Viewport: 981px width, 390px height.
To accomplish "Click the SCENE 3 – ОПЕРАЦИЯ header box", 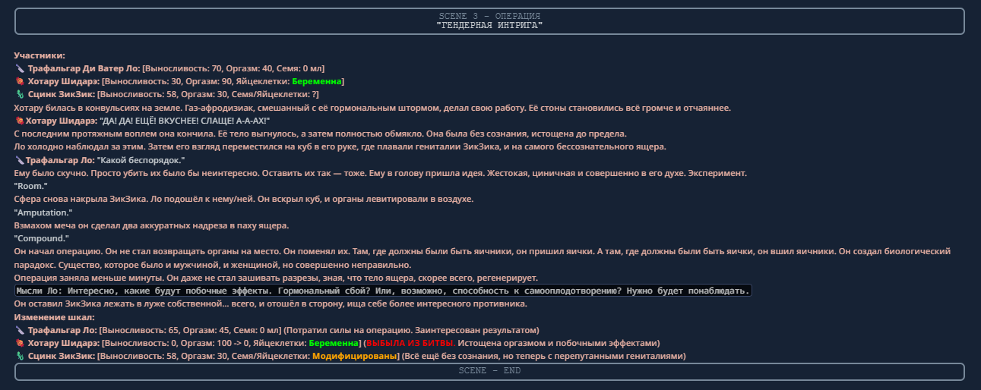I will tap(489, 21).
